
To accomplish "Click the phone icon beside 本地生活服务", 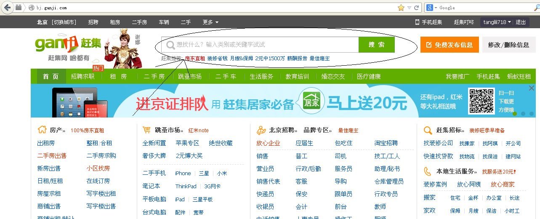I will point(428,171).
